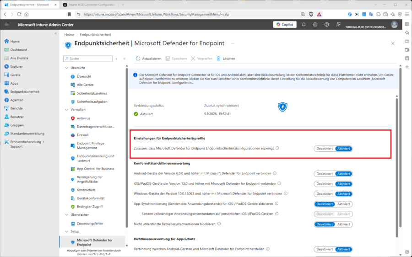Image resolution: width=412 pixels, height=257 pixels.
Task: Collapse the Setup section
Action: [x=66, y=231]
